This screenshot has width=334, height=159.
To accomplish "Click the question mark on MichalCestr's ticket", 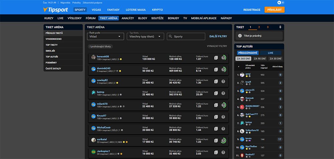I will 223,129.
